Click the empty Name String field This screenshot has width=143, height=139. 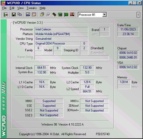point(71,57)
